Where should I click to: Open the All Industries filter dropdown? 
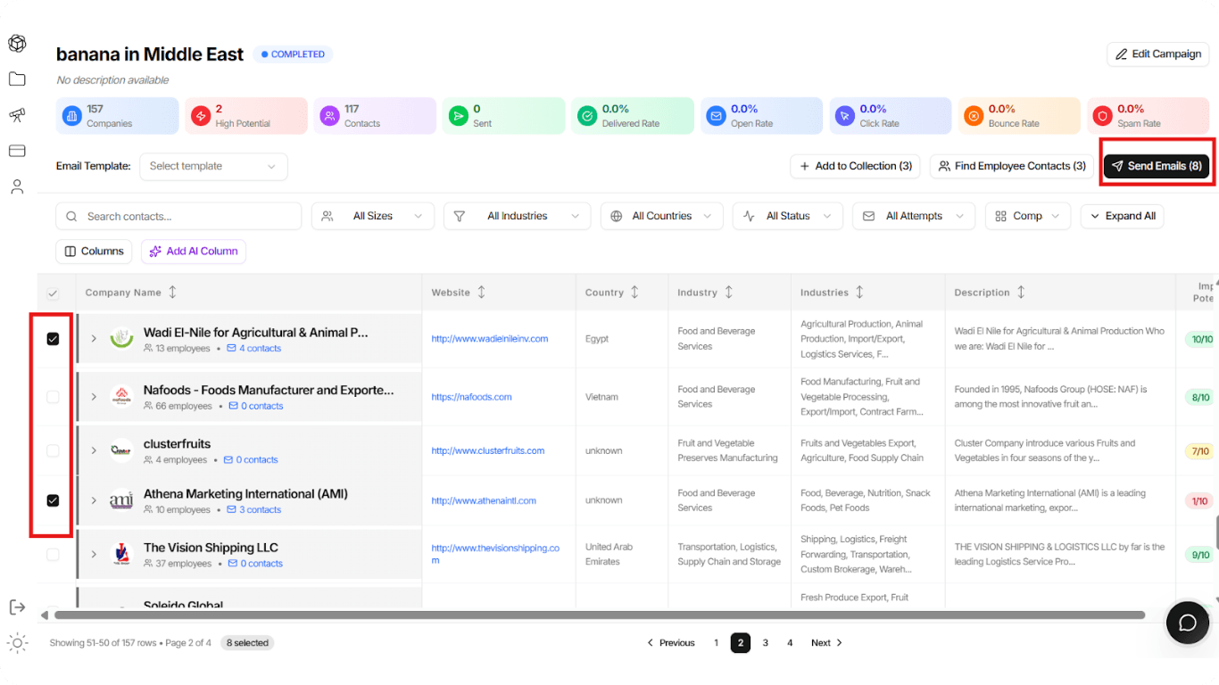click(x=517, y=215)
